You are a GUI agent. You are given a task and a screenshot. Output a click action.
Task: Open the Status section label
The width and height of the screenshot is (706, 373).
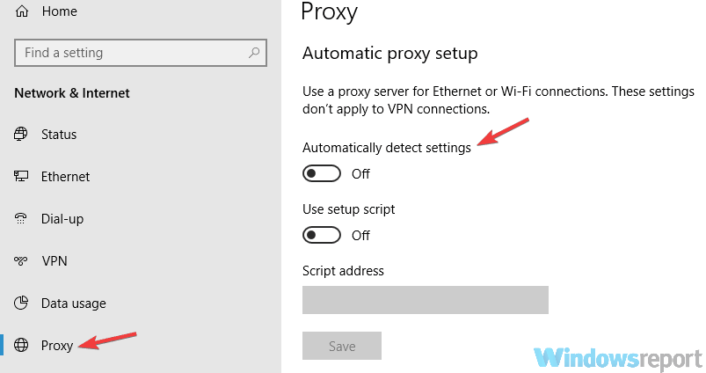[59, 135]
